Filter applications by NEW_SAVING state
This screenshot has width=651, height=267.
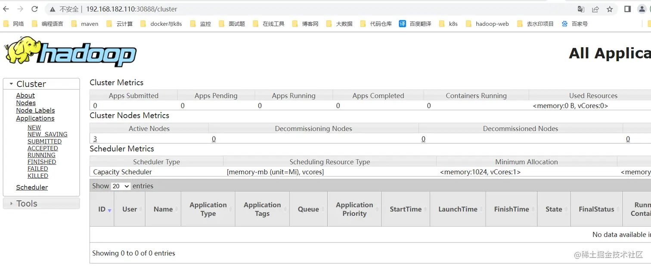click(x=47, y=134)
